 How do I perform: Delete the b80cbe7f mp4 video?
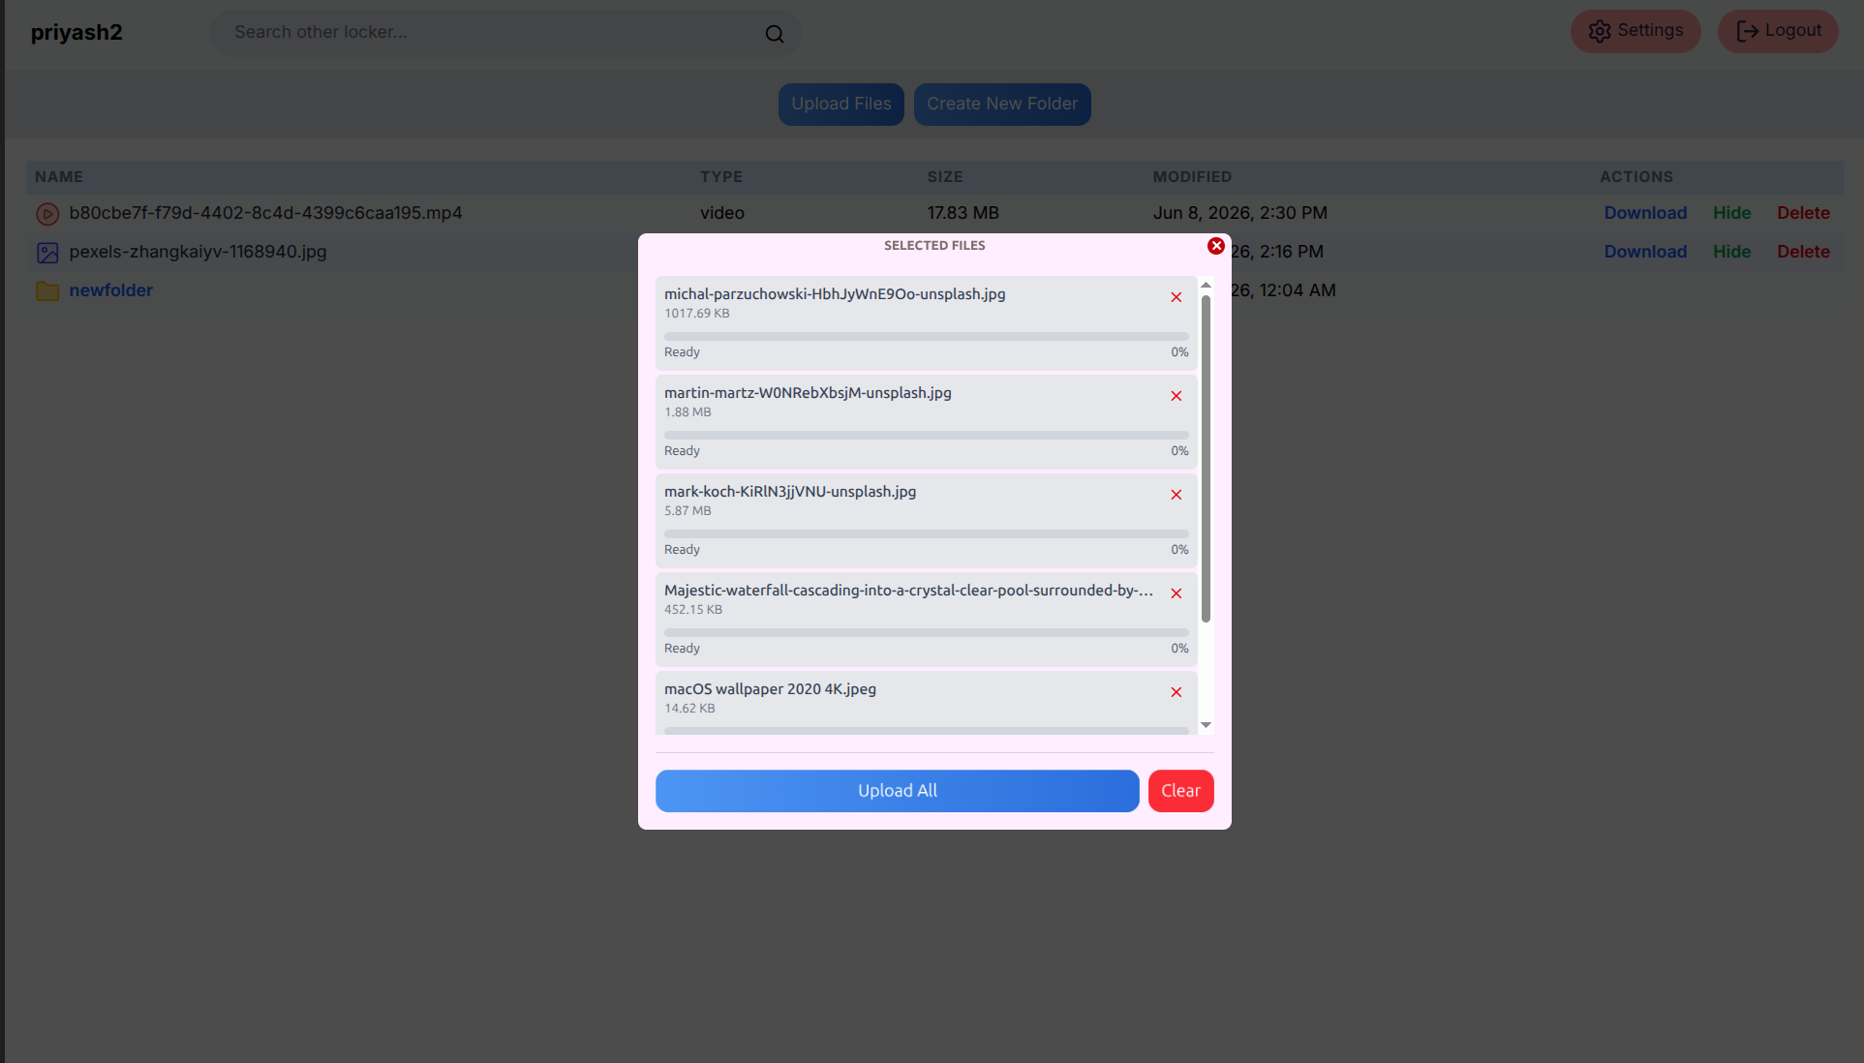click(x=1803, y=213)
